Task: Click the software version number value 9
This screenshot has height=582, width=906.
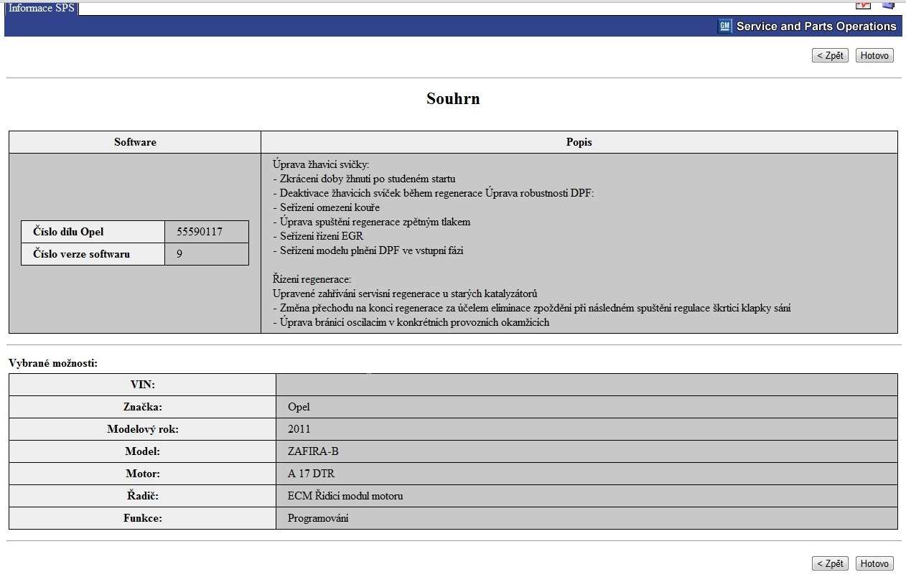Action: [179, 253]
